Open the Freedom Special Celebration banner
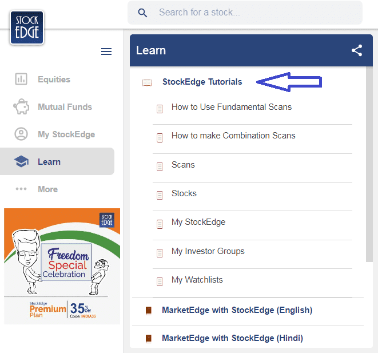Image resolution: width=378 pixels, height=353 pixels. coord(62,266)
